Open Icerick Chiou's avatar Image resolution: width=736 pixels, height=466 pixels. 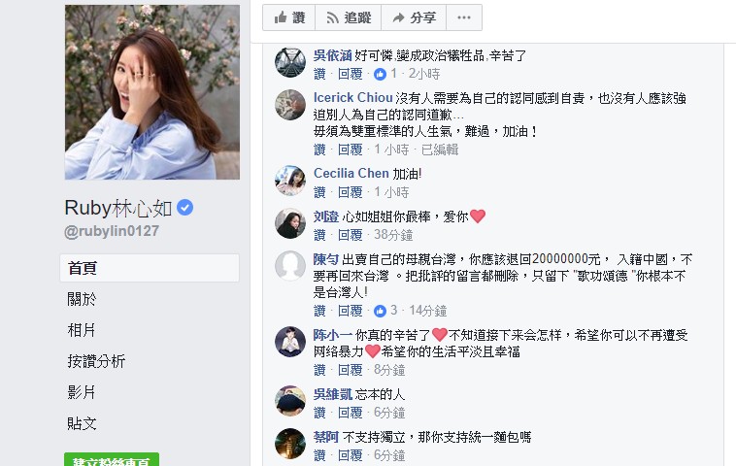pos(290,105)
